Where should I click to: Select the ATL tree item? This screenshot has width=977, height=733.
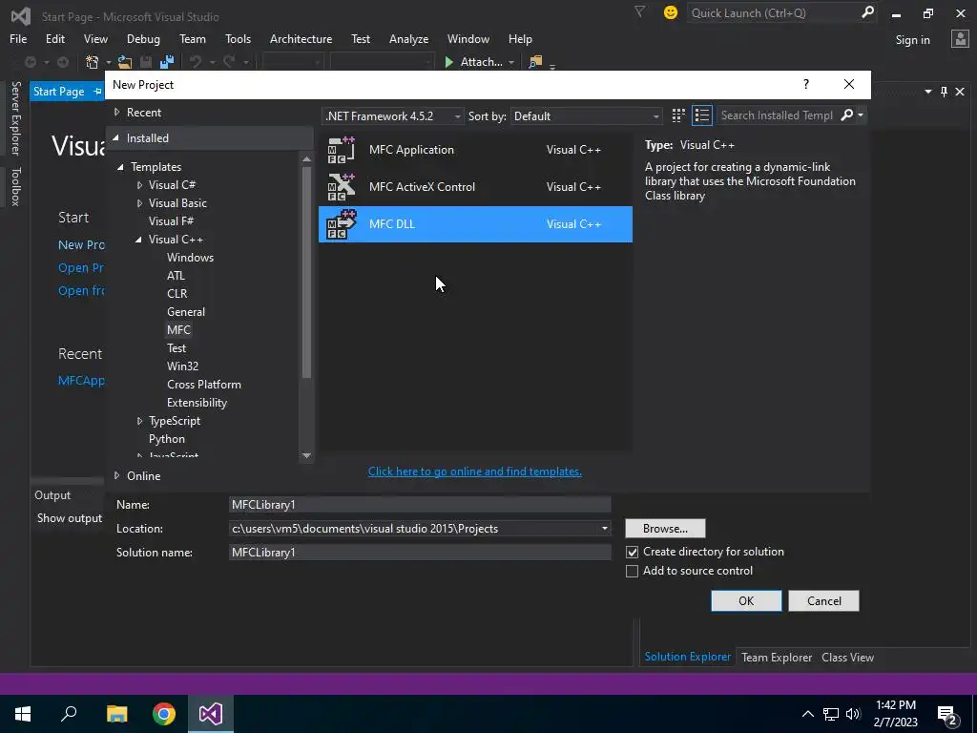[x=176, y=276]
